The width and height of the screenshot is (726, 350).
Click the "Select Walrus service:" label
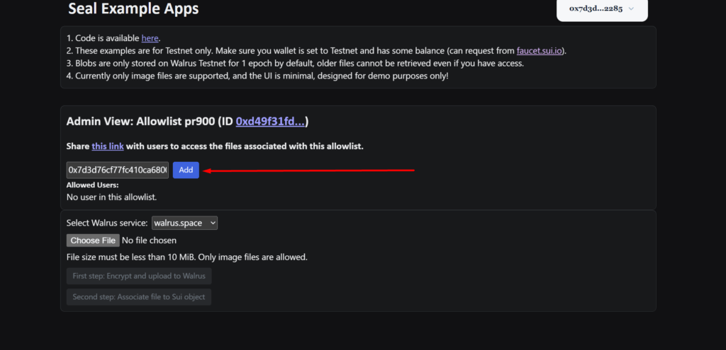107,223
